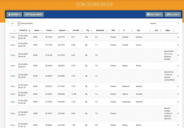Viewport: 184px width, 128px height.
Task: Open the KAYDET download dropdown
Action: tap(14, 14)
